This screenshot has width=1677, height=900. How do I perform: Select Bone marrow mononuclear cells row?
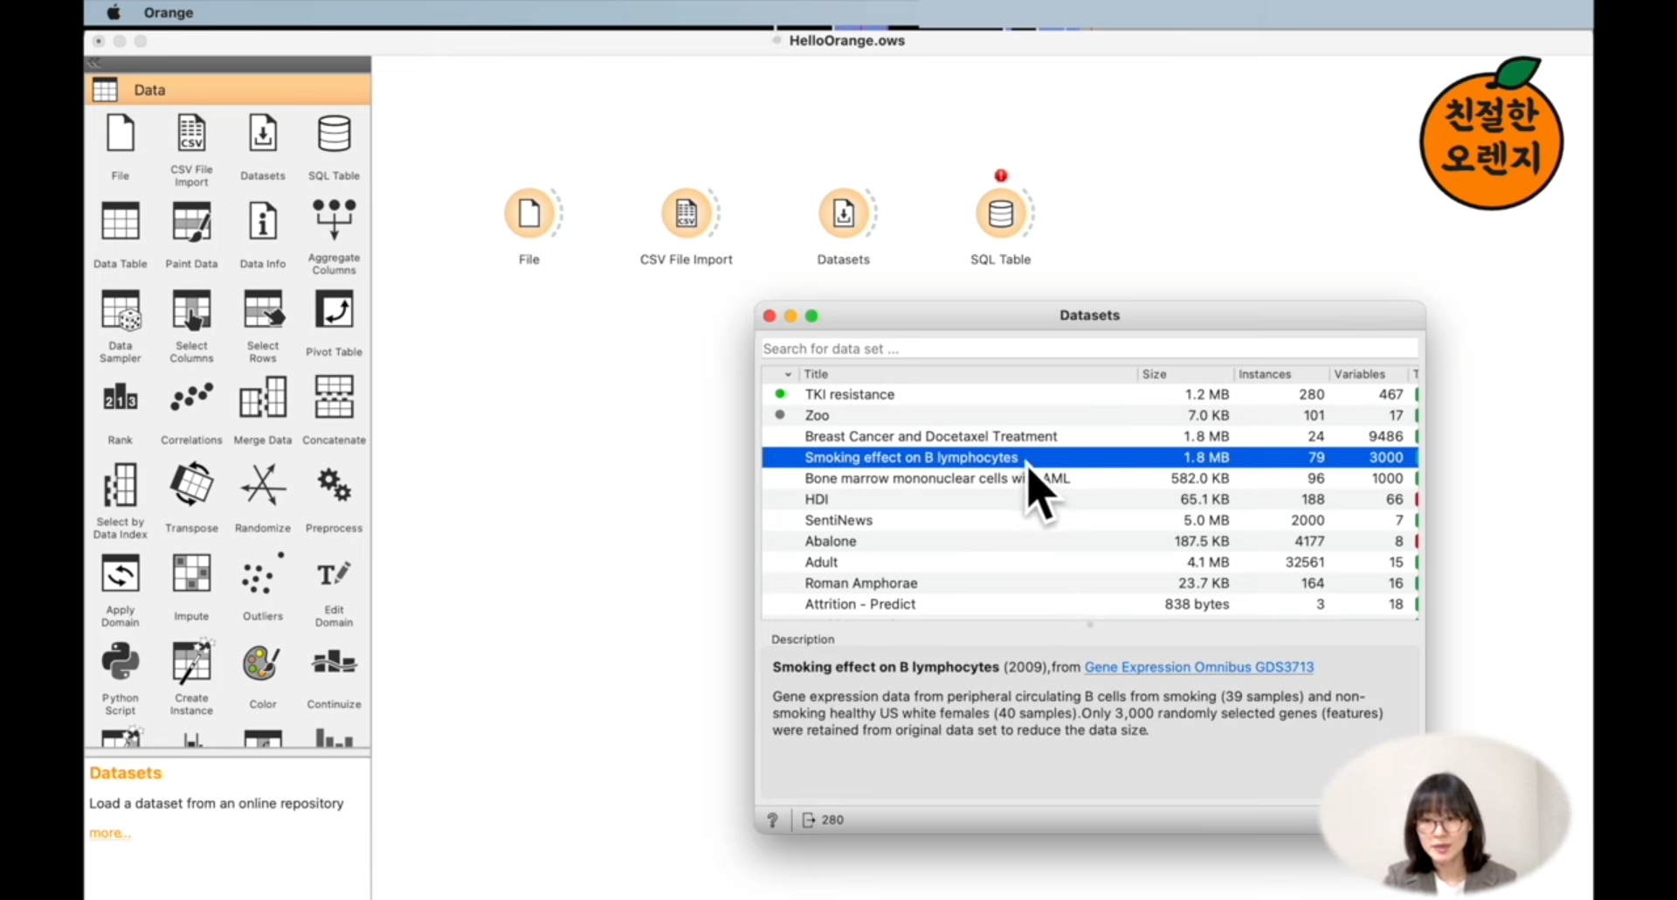1089,478
